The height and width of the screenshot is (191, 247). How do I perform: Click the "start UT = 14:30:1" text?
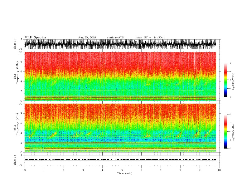click(151, 37)
